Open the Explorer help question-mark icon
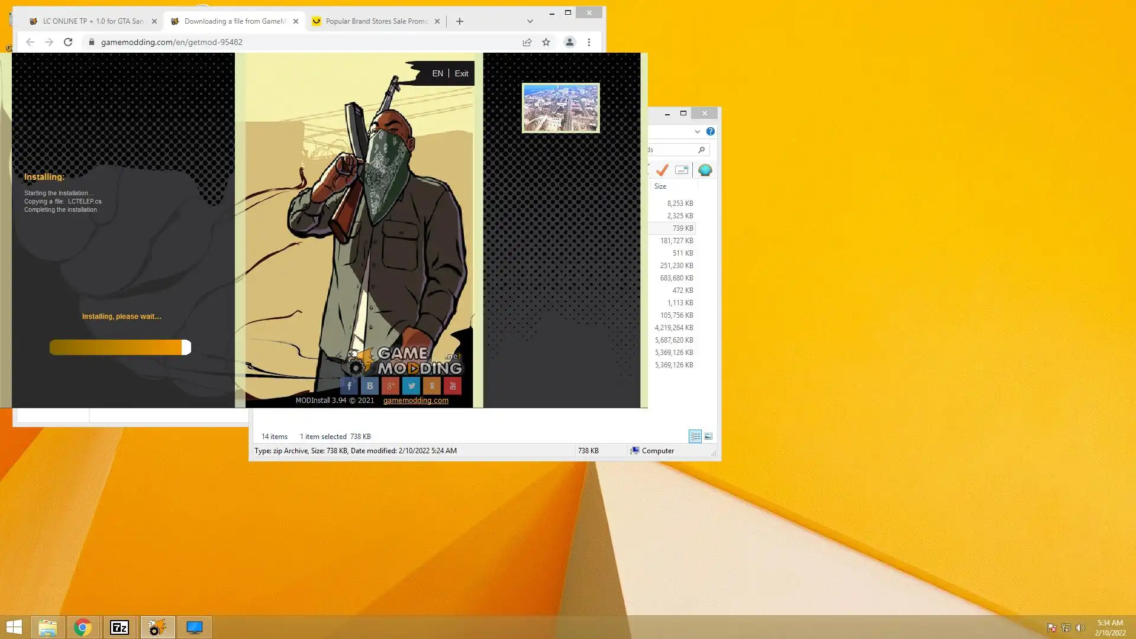Image resolution: width=1136 pixels, height=639 pixels. point(711,131)
